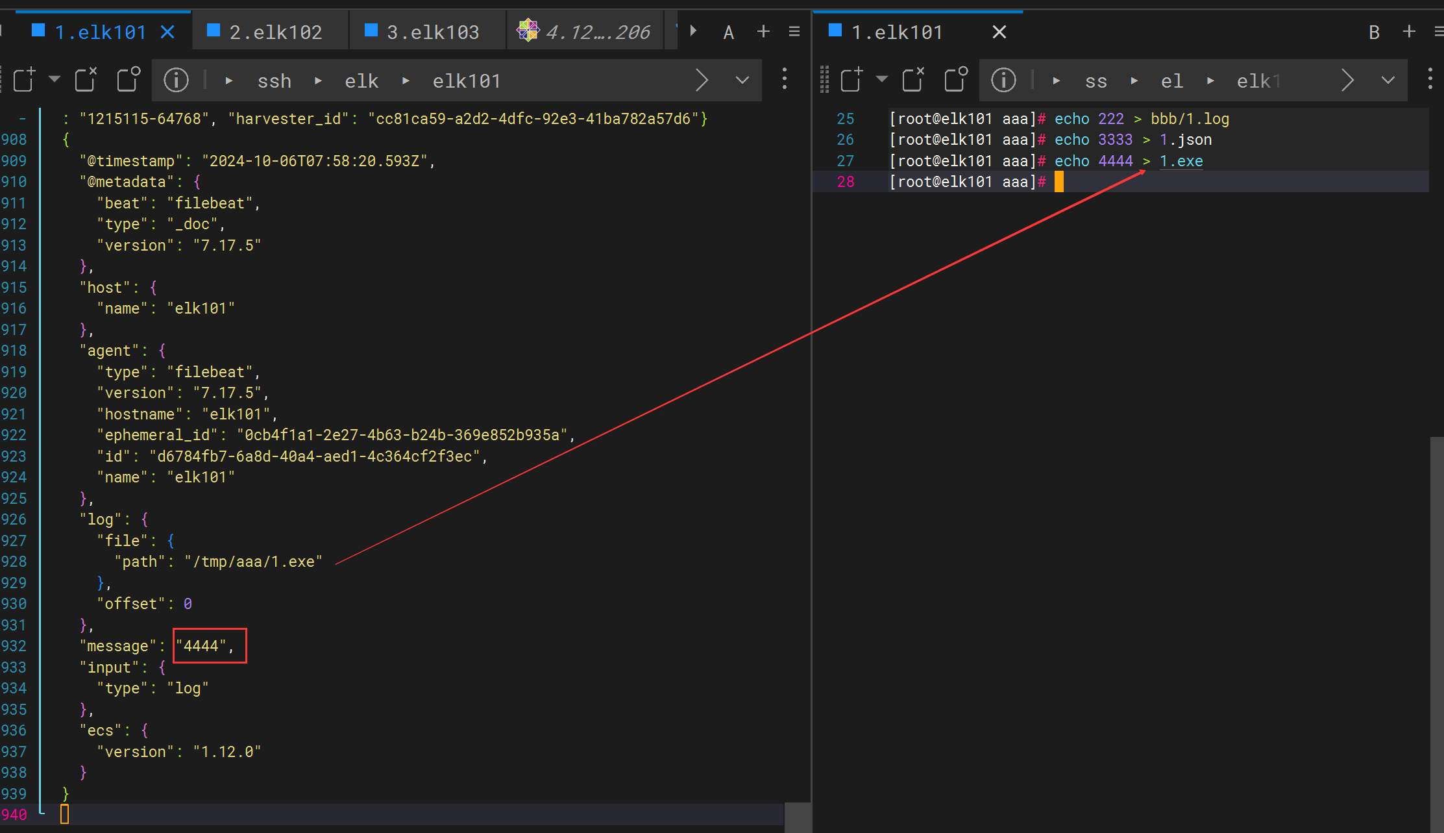Click the right pane vertical scrollbar

point(1437,634)
